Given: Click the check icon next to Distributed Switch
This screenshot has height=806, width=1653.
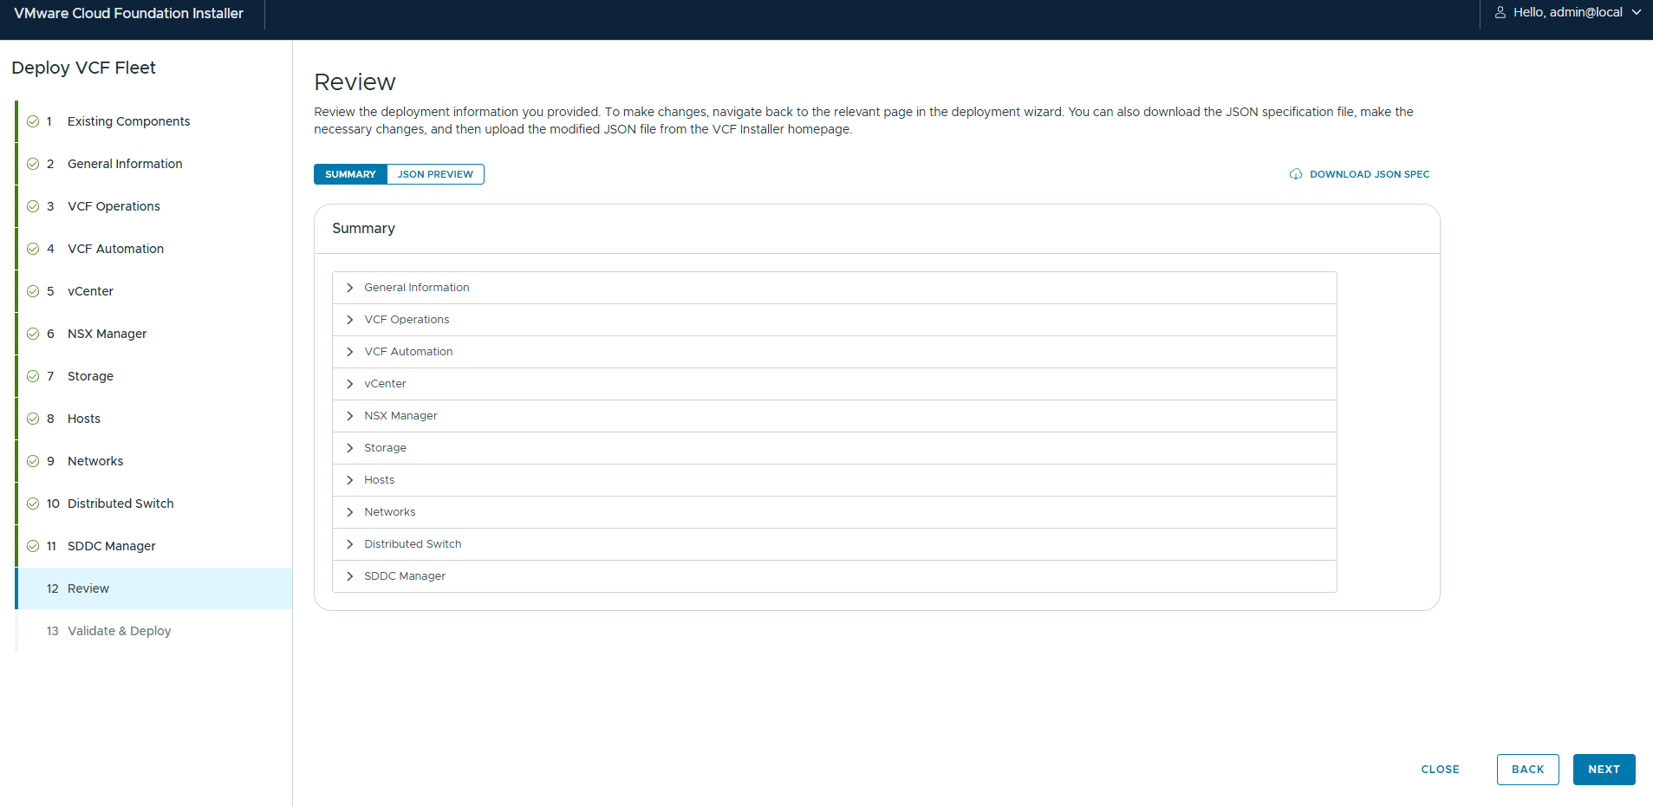Looking at the screenshot, I should pyautogui.click(x=33, y=504).
